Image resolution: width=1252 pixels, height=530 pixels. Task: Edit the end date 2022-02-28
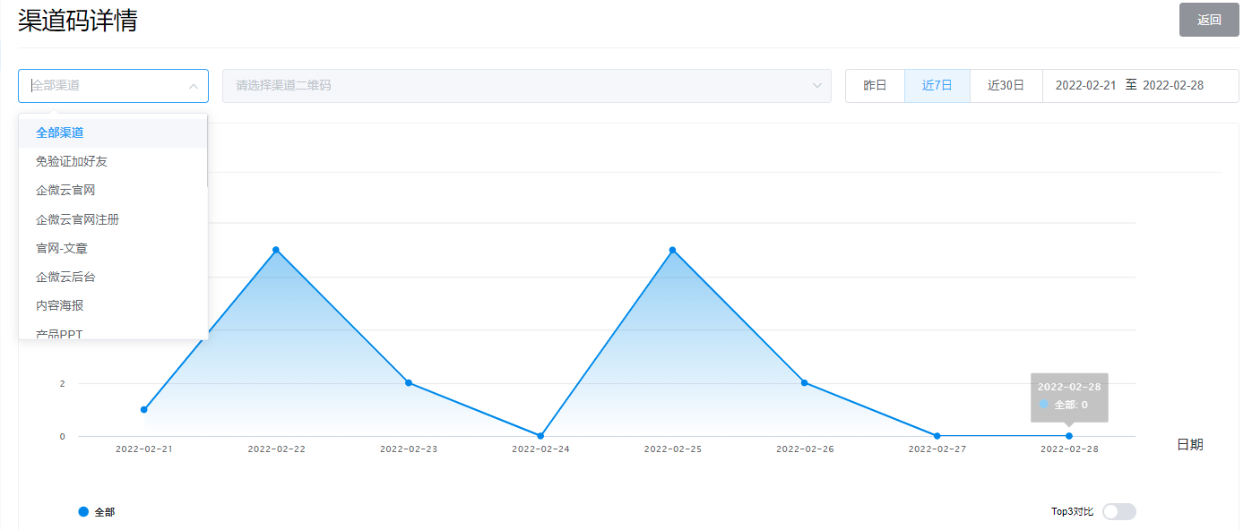[x=1173, y=86]
